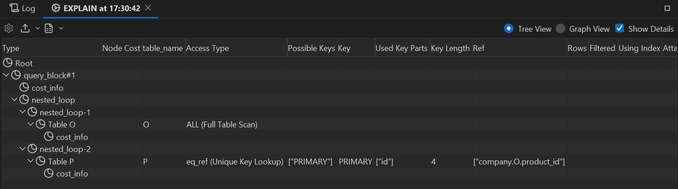
Task: Collapse the nested_loop-1 node chevron
Action: pyautogui.click(x=22, y=112)
